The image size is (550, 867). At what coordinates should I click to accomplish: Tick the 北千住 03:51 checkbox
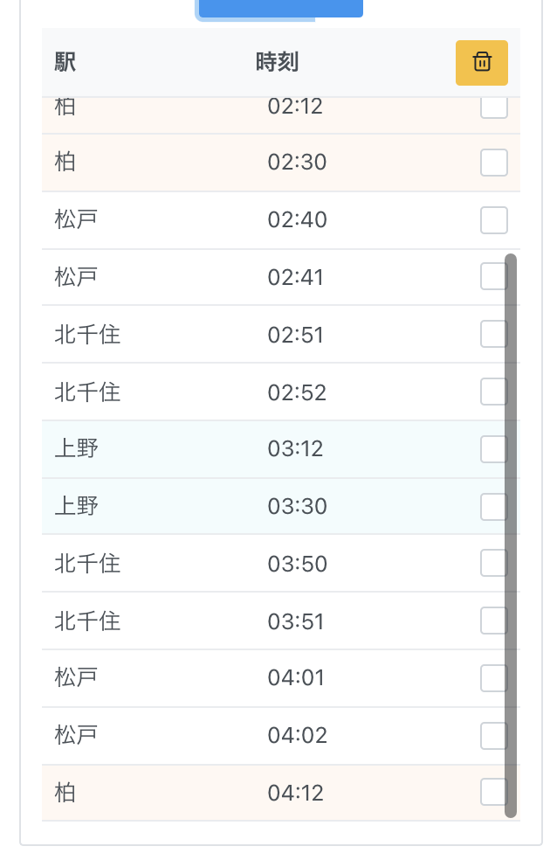(492, 621)
